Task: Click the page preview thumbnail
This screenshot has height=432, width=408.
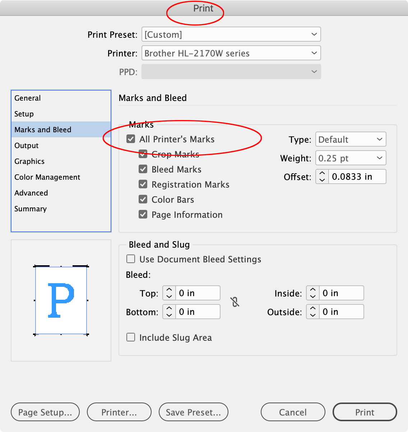Action: pos(61,300)
